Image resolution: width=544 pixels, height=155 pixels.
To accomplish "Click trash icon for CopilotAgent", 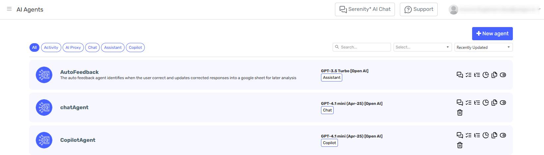I will (x=460, y=145).
